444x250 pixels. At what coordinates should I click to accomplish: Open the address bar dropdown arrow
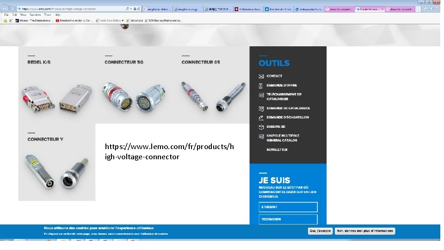131,9
